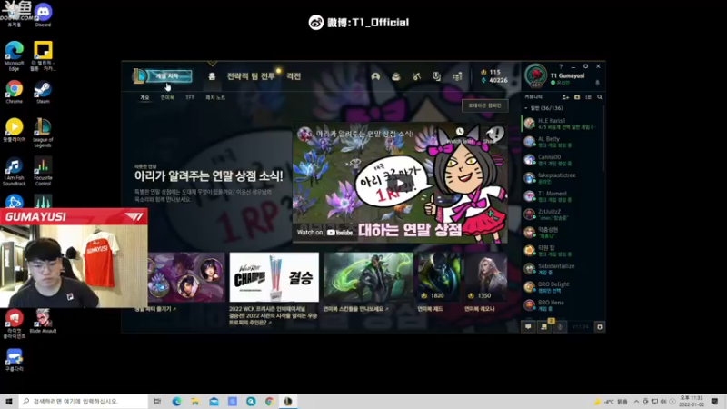Open the chat bubble icon at panel bottom
This screenshot has width=727, height=409.
pyautogui.click(x=528, y=327)
